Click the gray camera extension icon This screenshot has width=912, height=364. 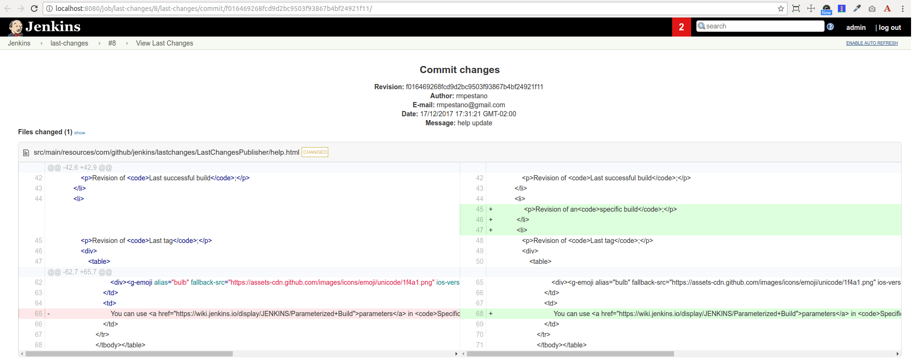[x=872, y=9]
